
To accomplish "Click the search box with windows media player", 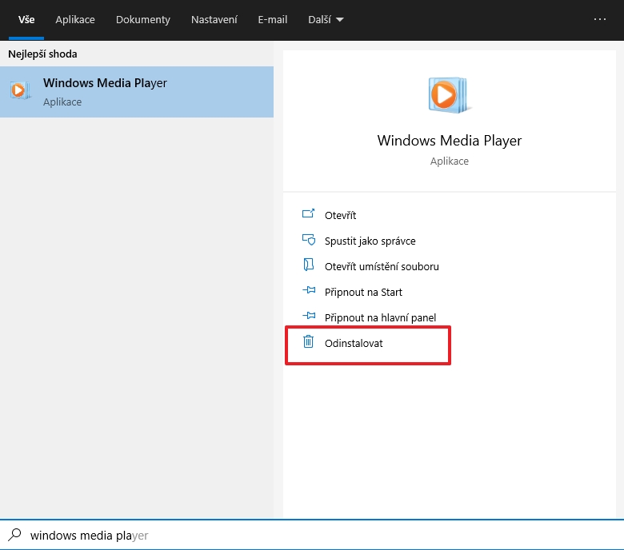I will tap(312, 535).
